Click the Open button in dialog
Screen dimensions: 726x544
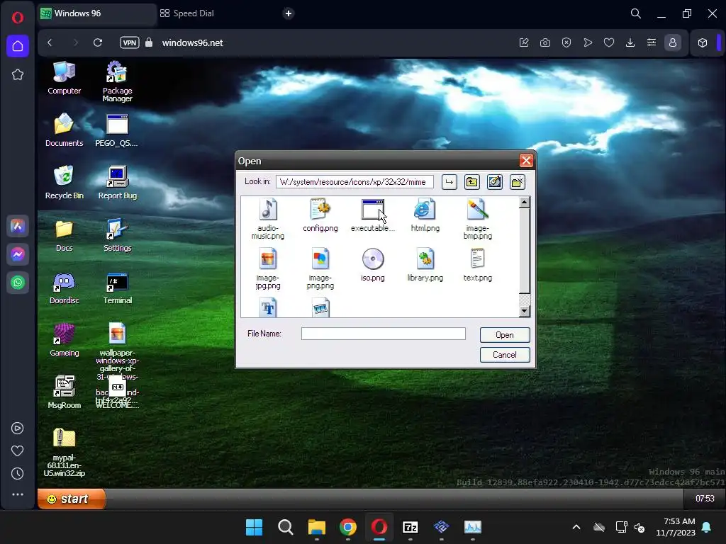coord(505,335)
